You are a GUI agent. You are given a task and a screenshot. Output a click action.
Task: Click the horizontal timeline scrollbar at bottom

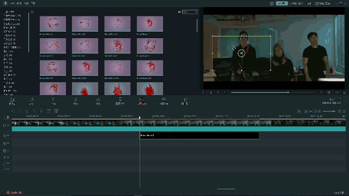[226, 189]
